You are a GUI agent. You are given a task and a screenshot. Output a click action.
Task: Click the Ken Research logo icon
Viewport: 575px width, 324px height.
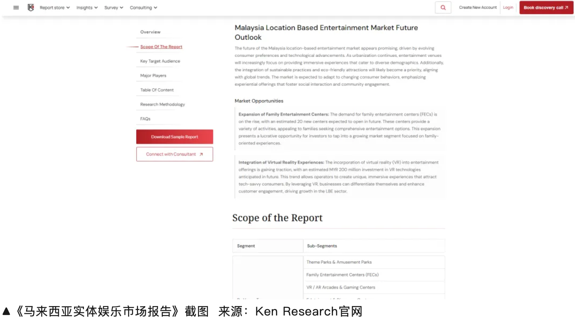pyautogui.click(x=31, y=8)
